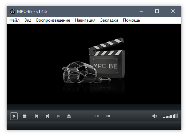Viewport: 188px width, 136px height.
Task: Open the Вид menu
Action: tap(28, 20)
